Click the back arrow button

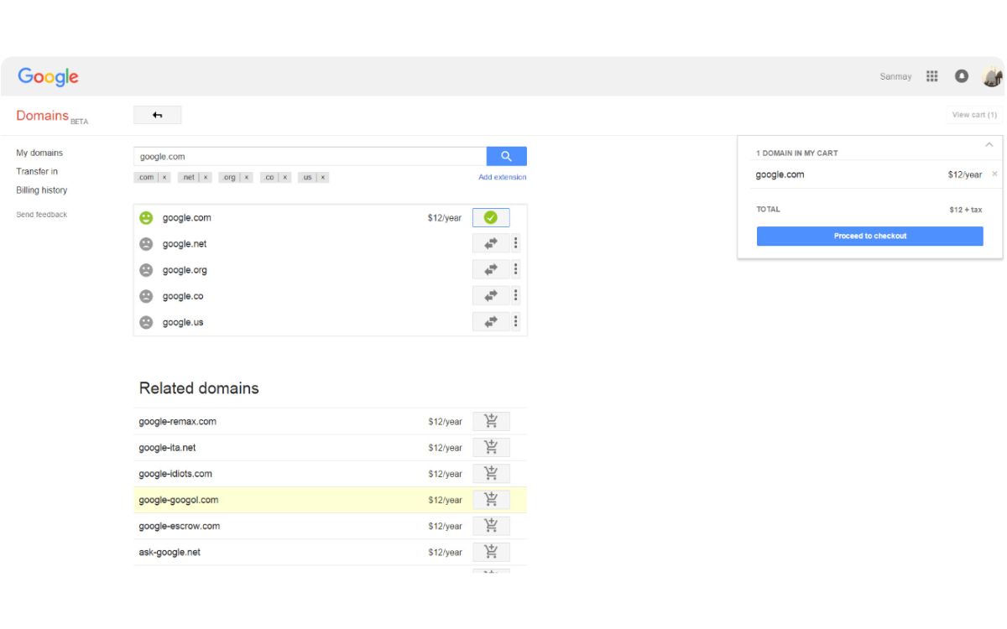157,115
